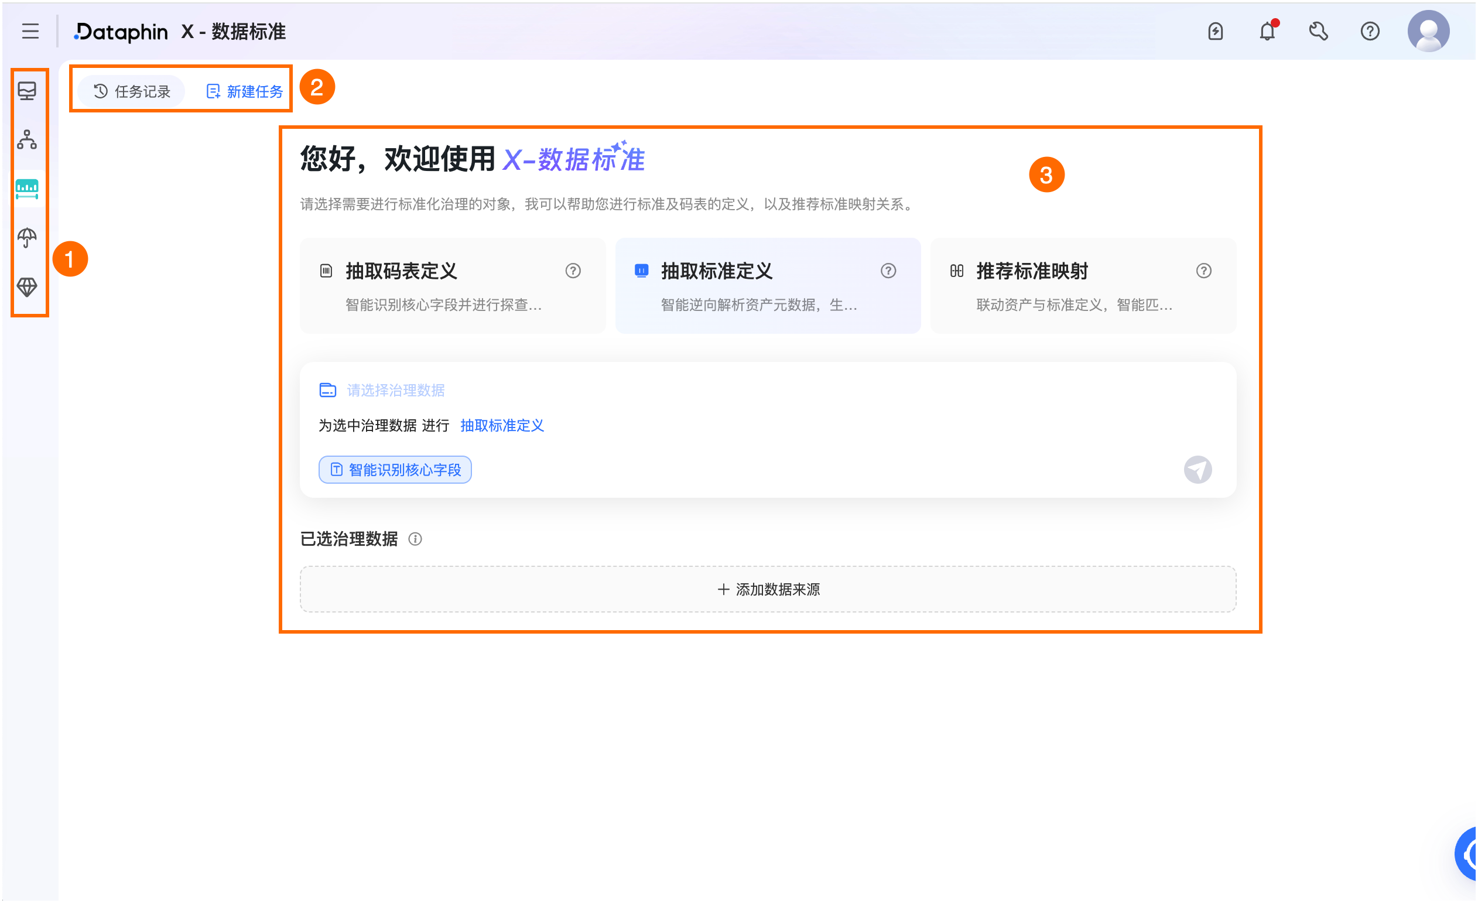This screenshot has width=1478, height=903.
Task: Click the paper plane send icon
Action: tap(1198, 470)
